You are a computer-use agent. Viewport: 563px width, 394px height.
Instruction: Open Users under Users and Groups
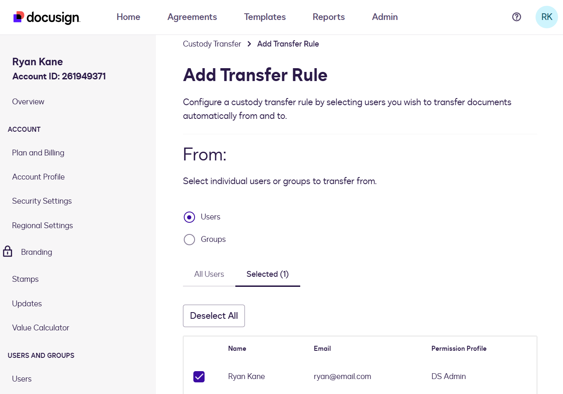click(x=22, y=379)
